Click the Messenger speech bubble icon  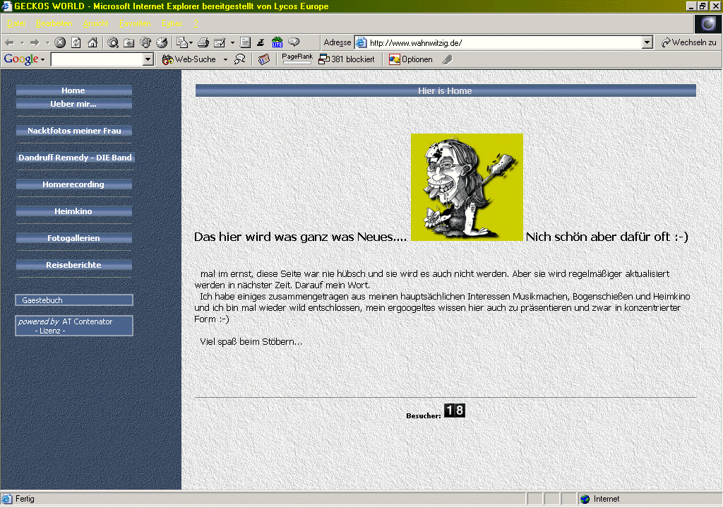tap(294, 43)
